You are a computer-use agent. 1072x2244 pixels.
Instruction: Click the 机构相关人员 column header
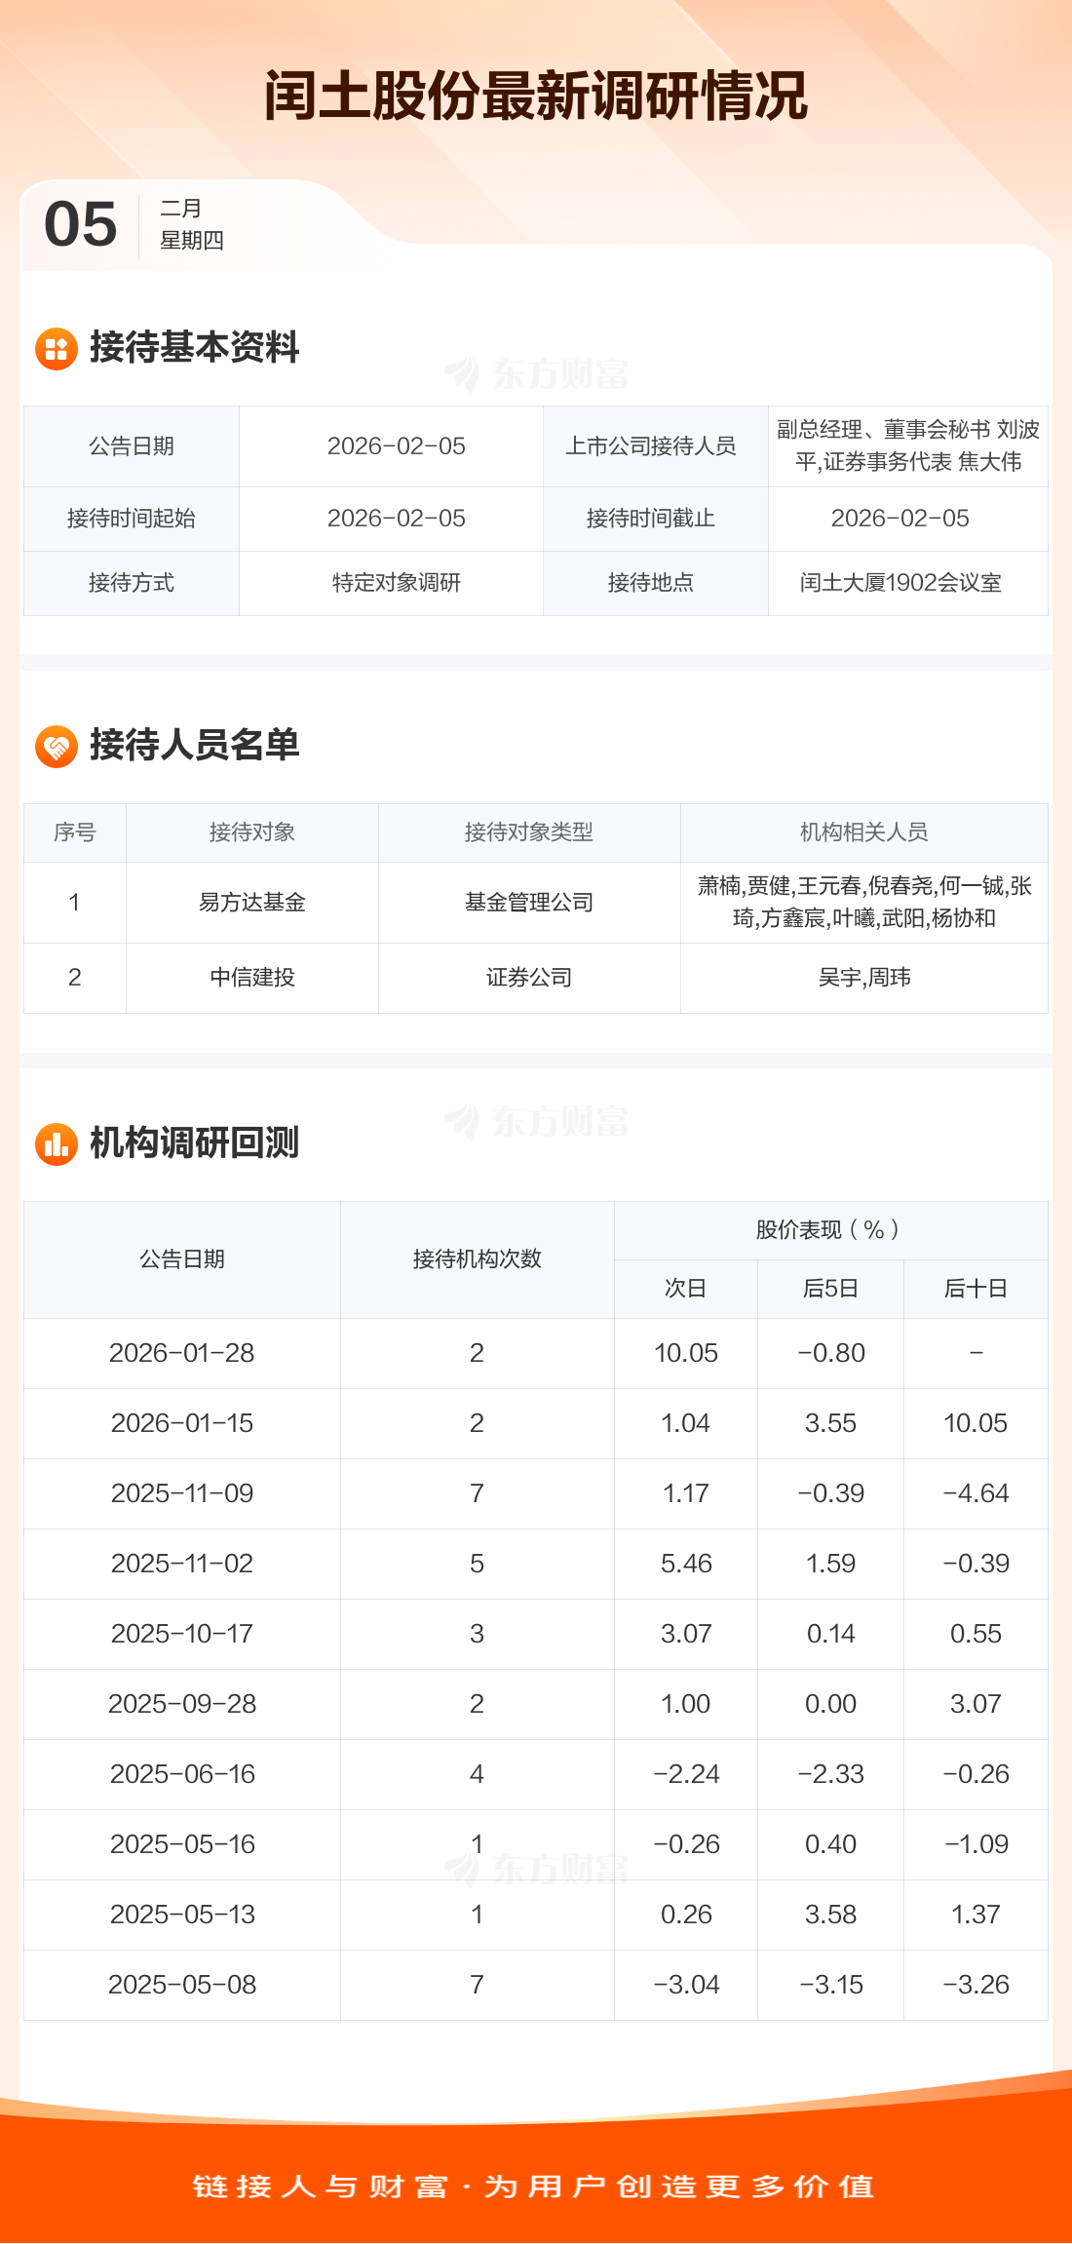pyautogui.click(x=864, y=832)
